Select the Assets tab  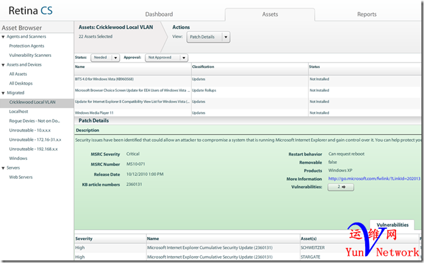270,14
